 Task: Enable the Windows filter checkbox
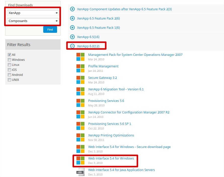click(9, 60)
